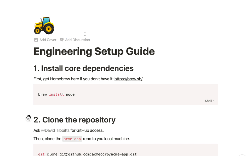The height and width of the screenshot is (156, 251).
Task: Click the git clone command code line
Action: coord(87,154)
